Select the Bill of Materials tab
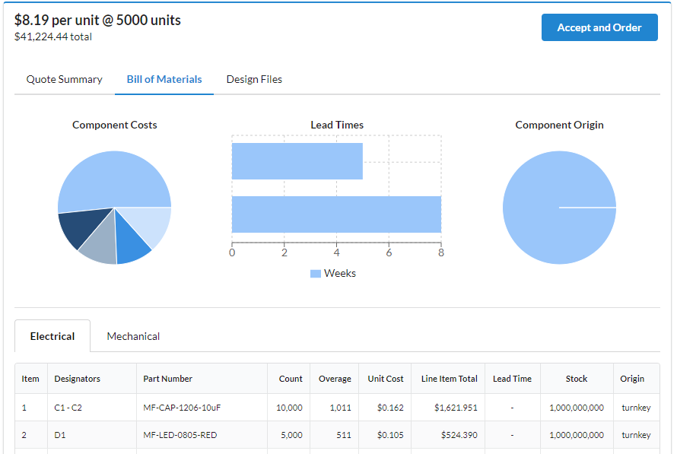 [164, 79]
